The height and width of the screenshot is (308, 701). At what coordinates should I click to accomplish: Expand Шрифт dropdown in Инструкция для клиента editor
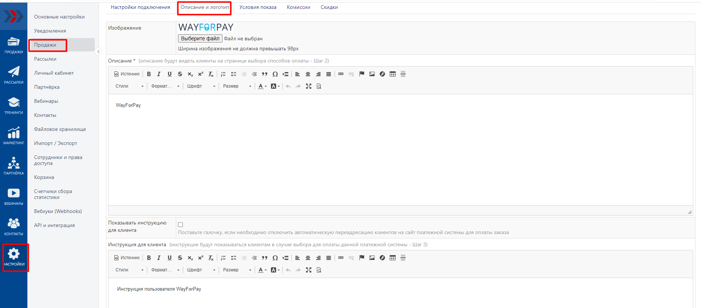pyautogui.click(x=201, y=270)
